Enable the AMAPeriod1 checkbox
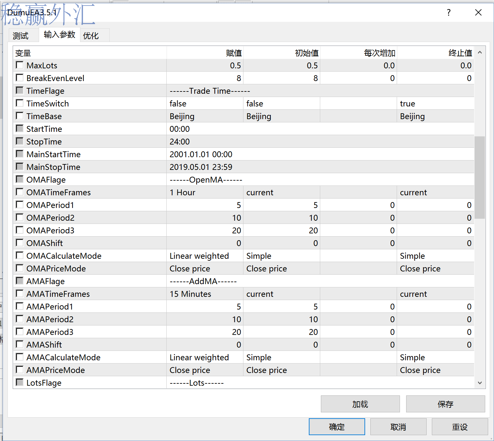Viewport: 494px width, 441px height. [20, 306]
